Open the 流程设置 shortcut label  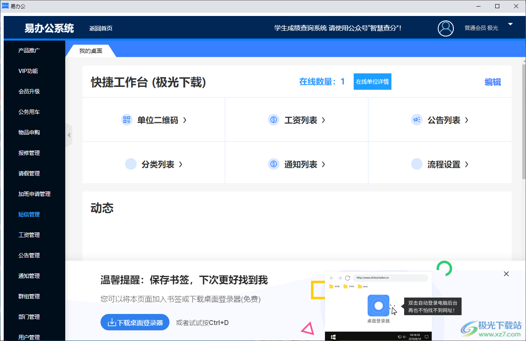point(444,164)
